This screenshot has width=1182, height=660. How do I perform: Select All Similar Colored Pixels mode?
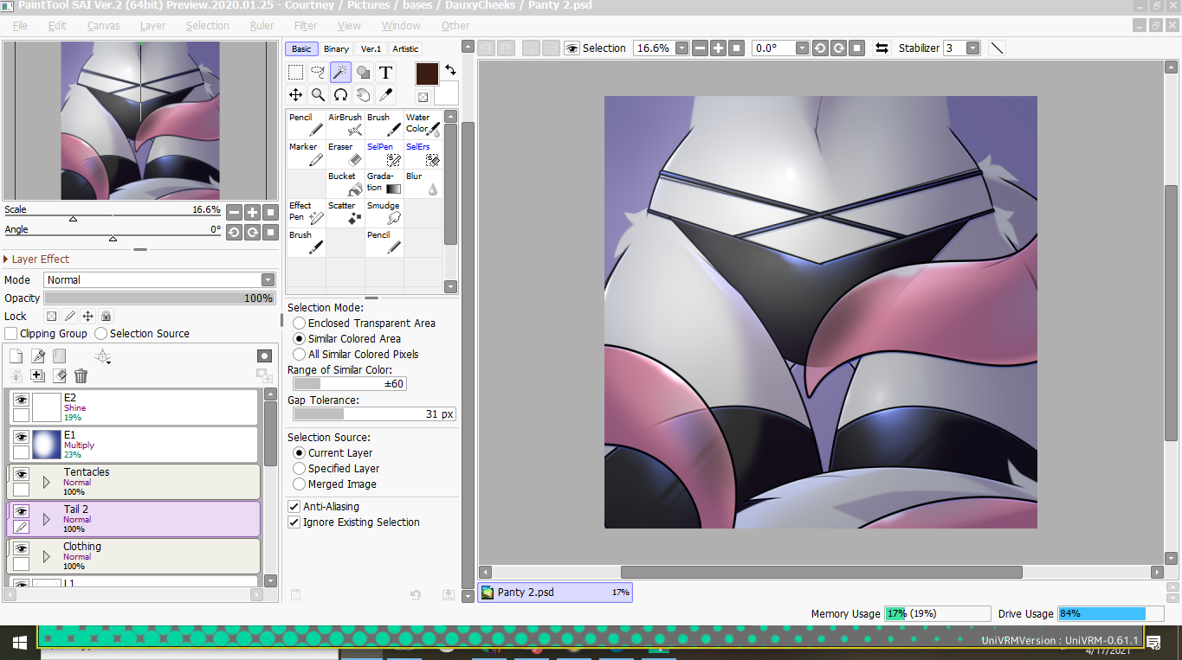pyautogui.click(x=299, y=354)
